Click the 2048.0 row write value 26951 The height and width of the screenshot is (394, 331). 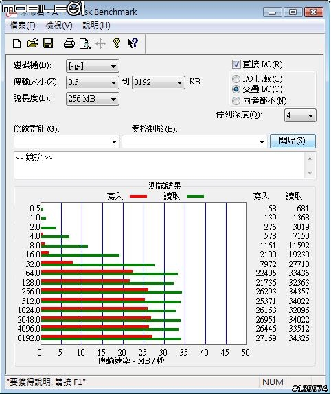266,320
